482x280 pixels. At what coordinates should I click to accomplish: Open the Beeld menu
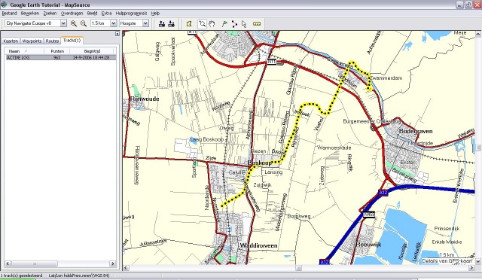click(x=92, y=14)
